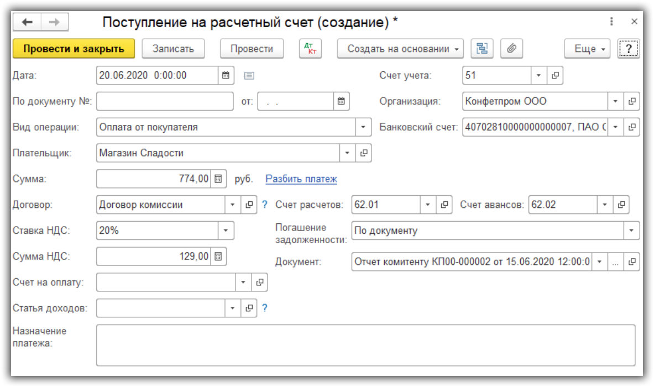Open the Погашение задолженности dropdown list
This screenshot has height=387, width=654.
(631, 231)
